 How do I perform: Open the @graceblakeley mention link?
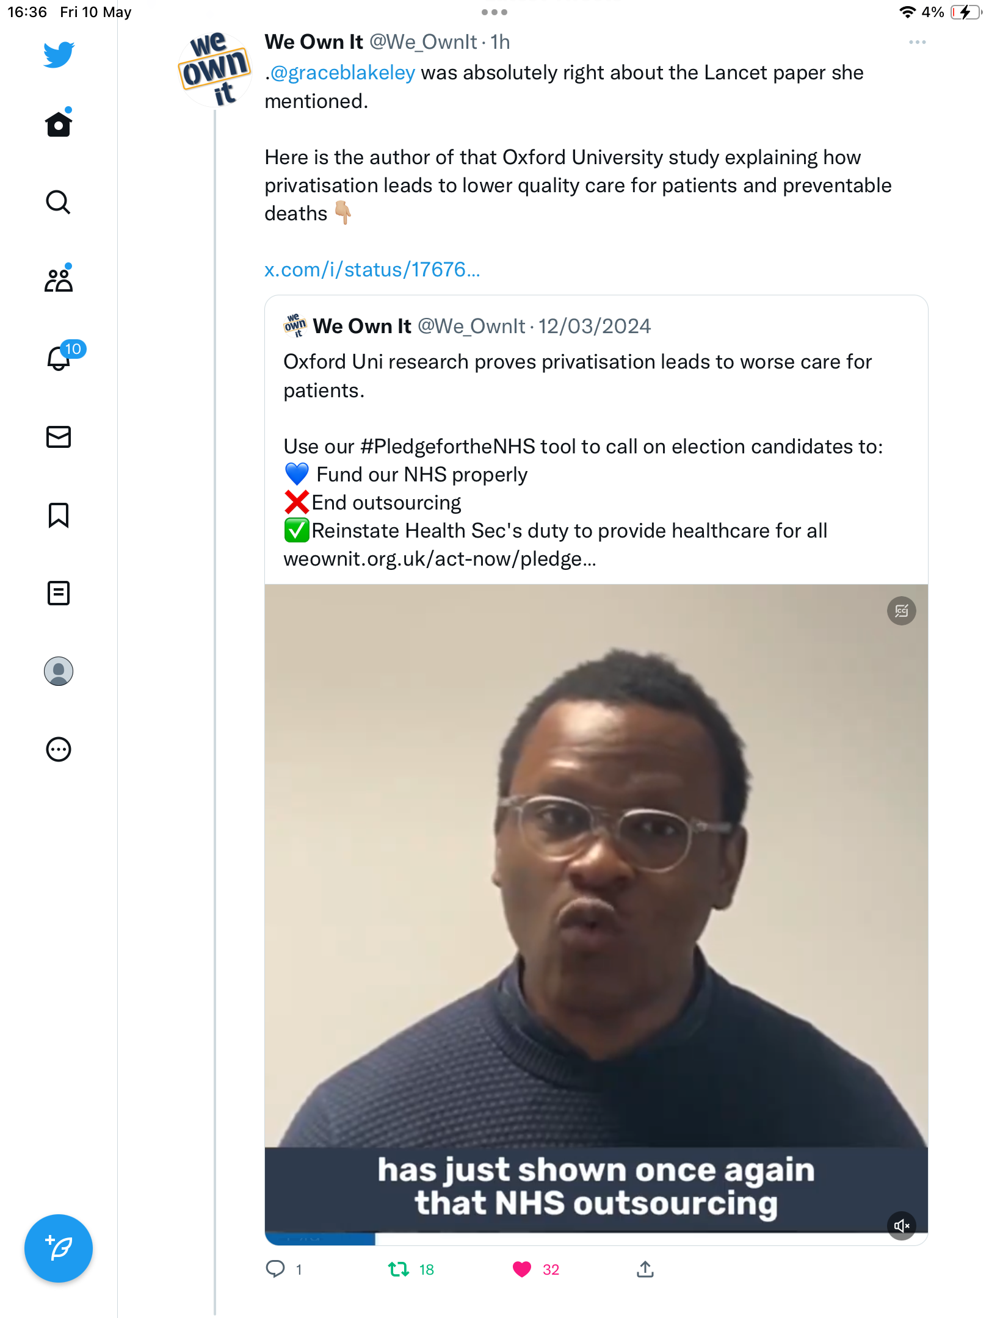(x=342, y=73)
